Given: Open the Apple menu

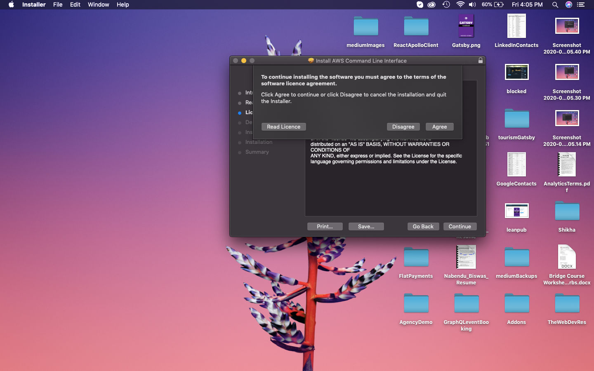Looking at the screenshot, I should pos(11,5).
